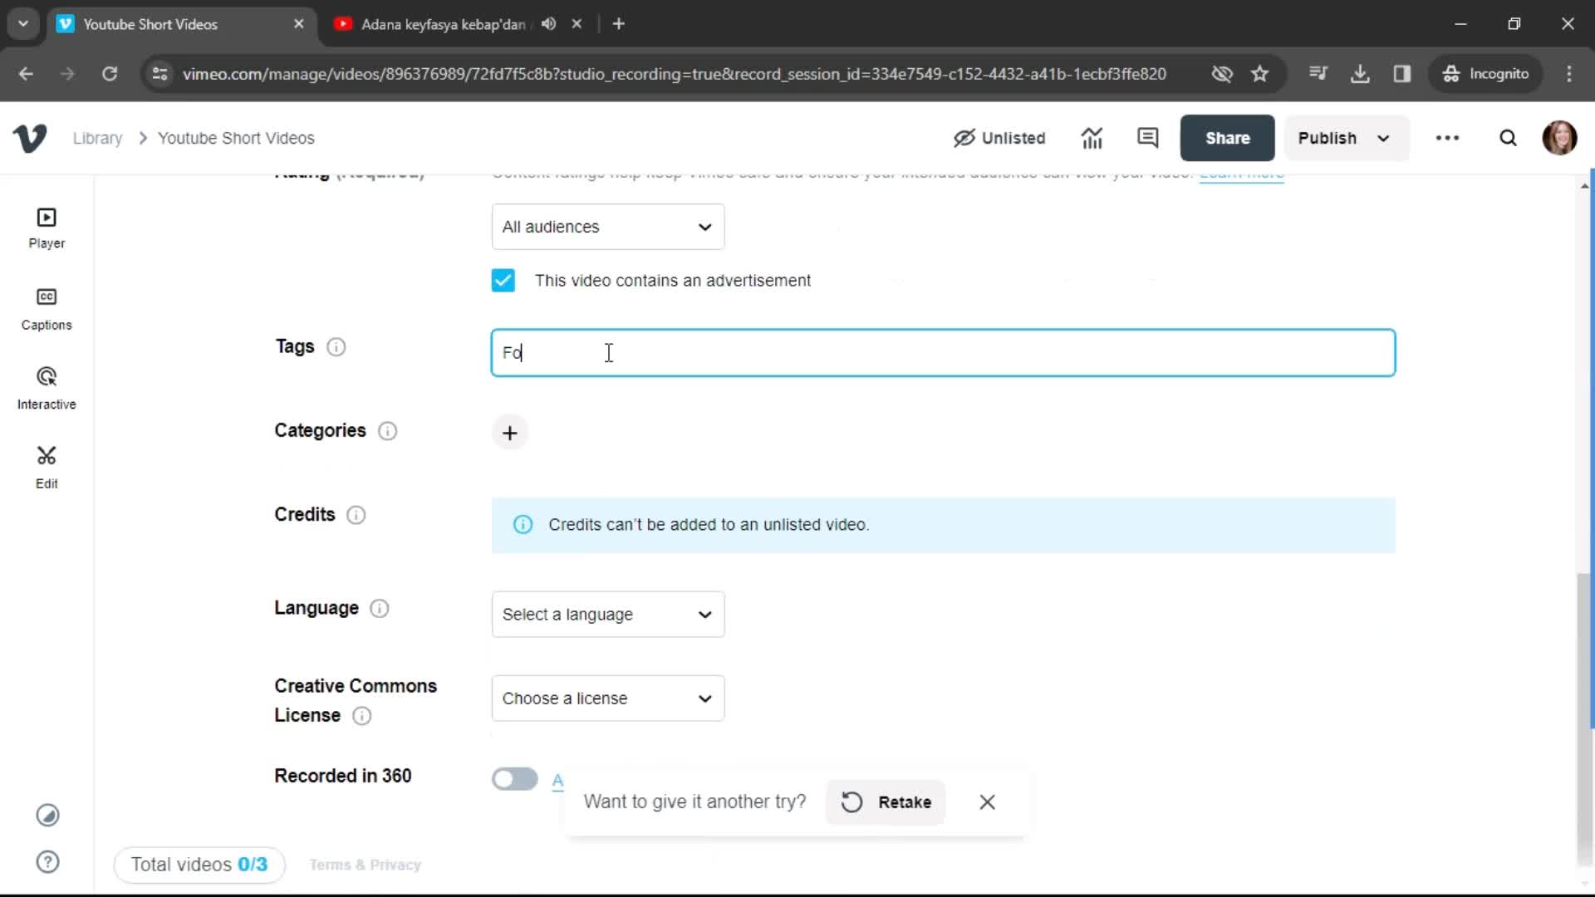Toggle the Recorded in 360 switch
This screenshot has height=897, width=1595.
pos(513,779)
